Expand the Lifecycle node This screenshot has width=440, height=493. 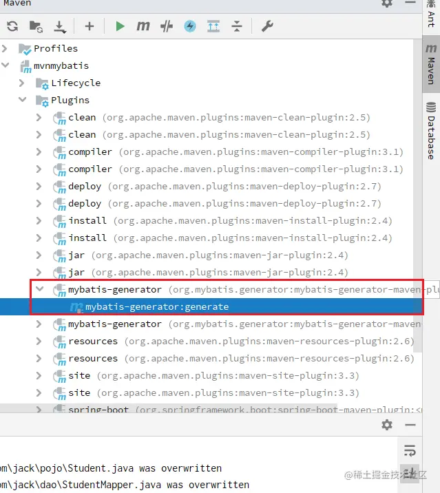(22, 83)
